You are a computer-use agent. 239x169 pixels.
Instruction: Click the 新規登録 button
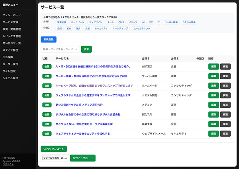(48, 39)
